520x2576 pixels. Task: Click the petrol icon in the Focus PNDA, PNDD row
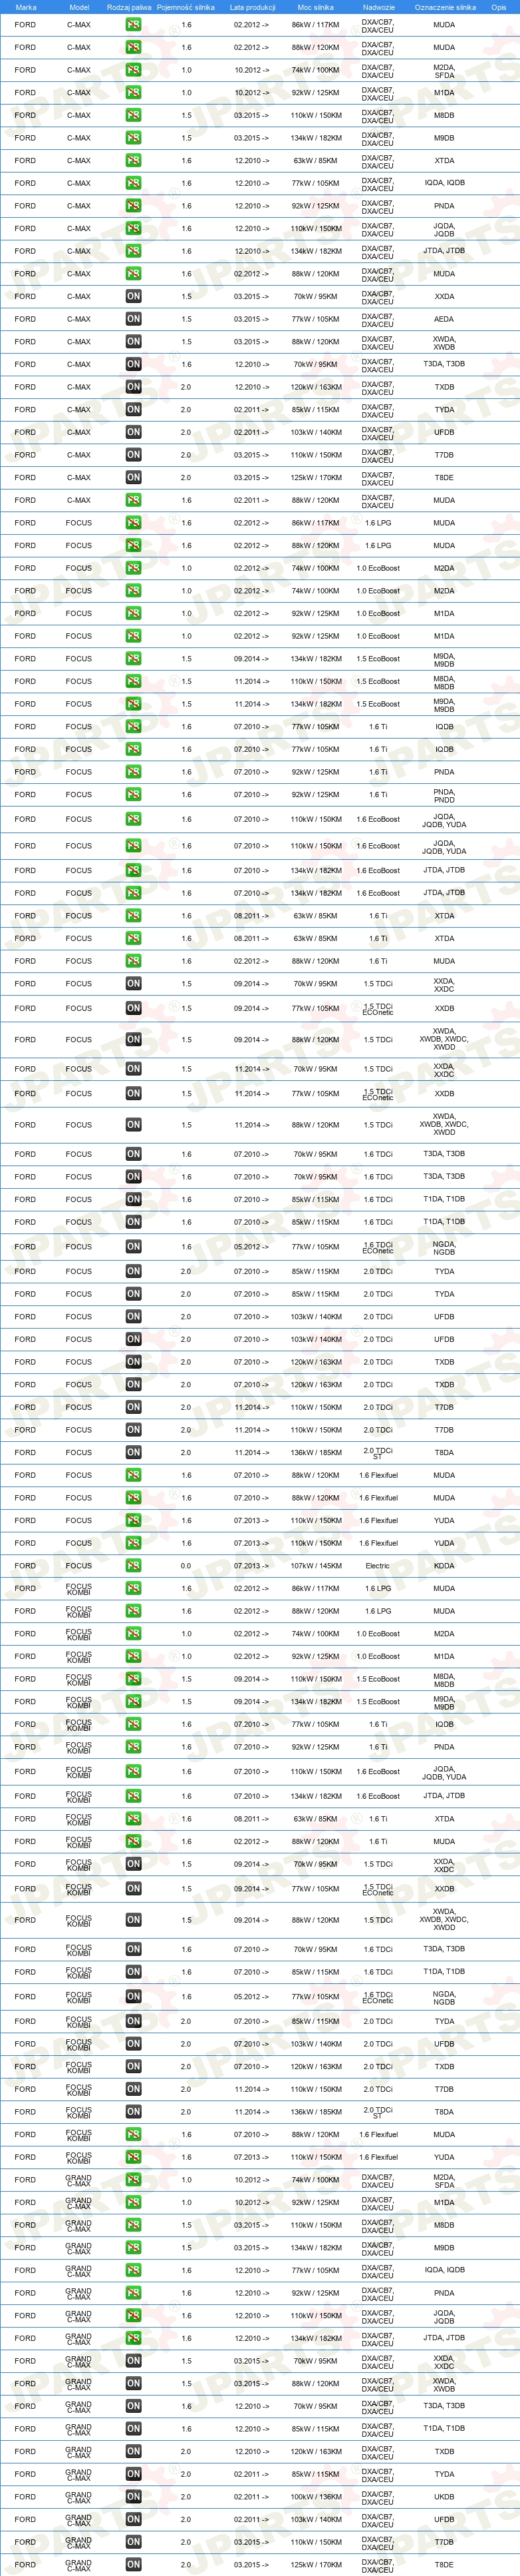click(x=133, y=795)
